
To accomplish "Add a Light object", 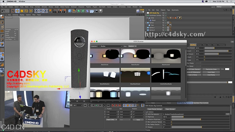I will 101,11.
